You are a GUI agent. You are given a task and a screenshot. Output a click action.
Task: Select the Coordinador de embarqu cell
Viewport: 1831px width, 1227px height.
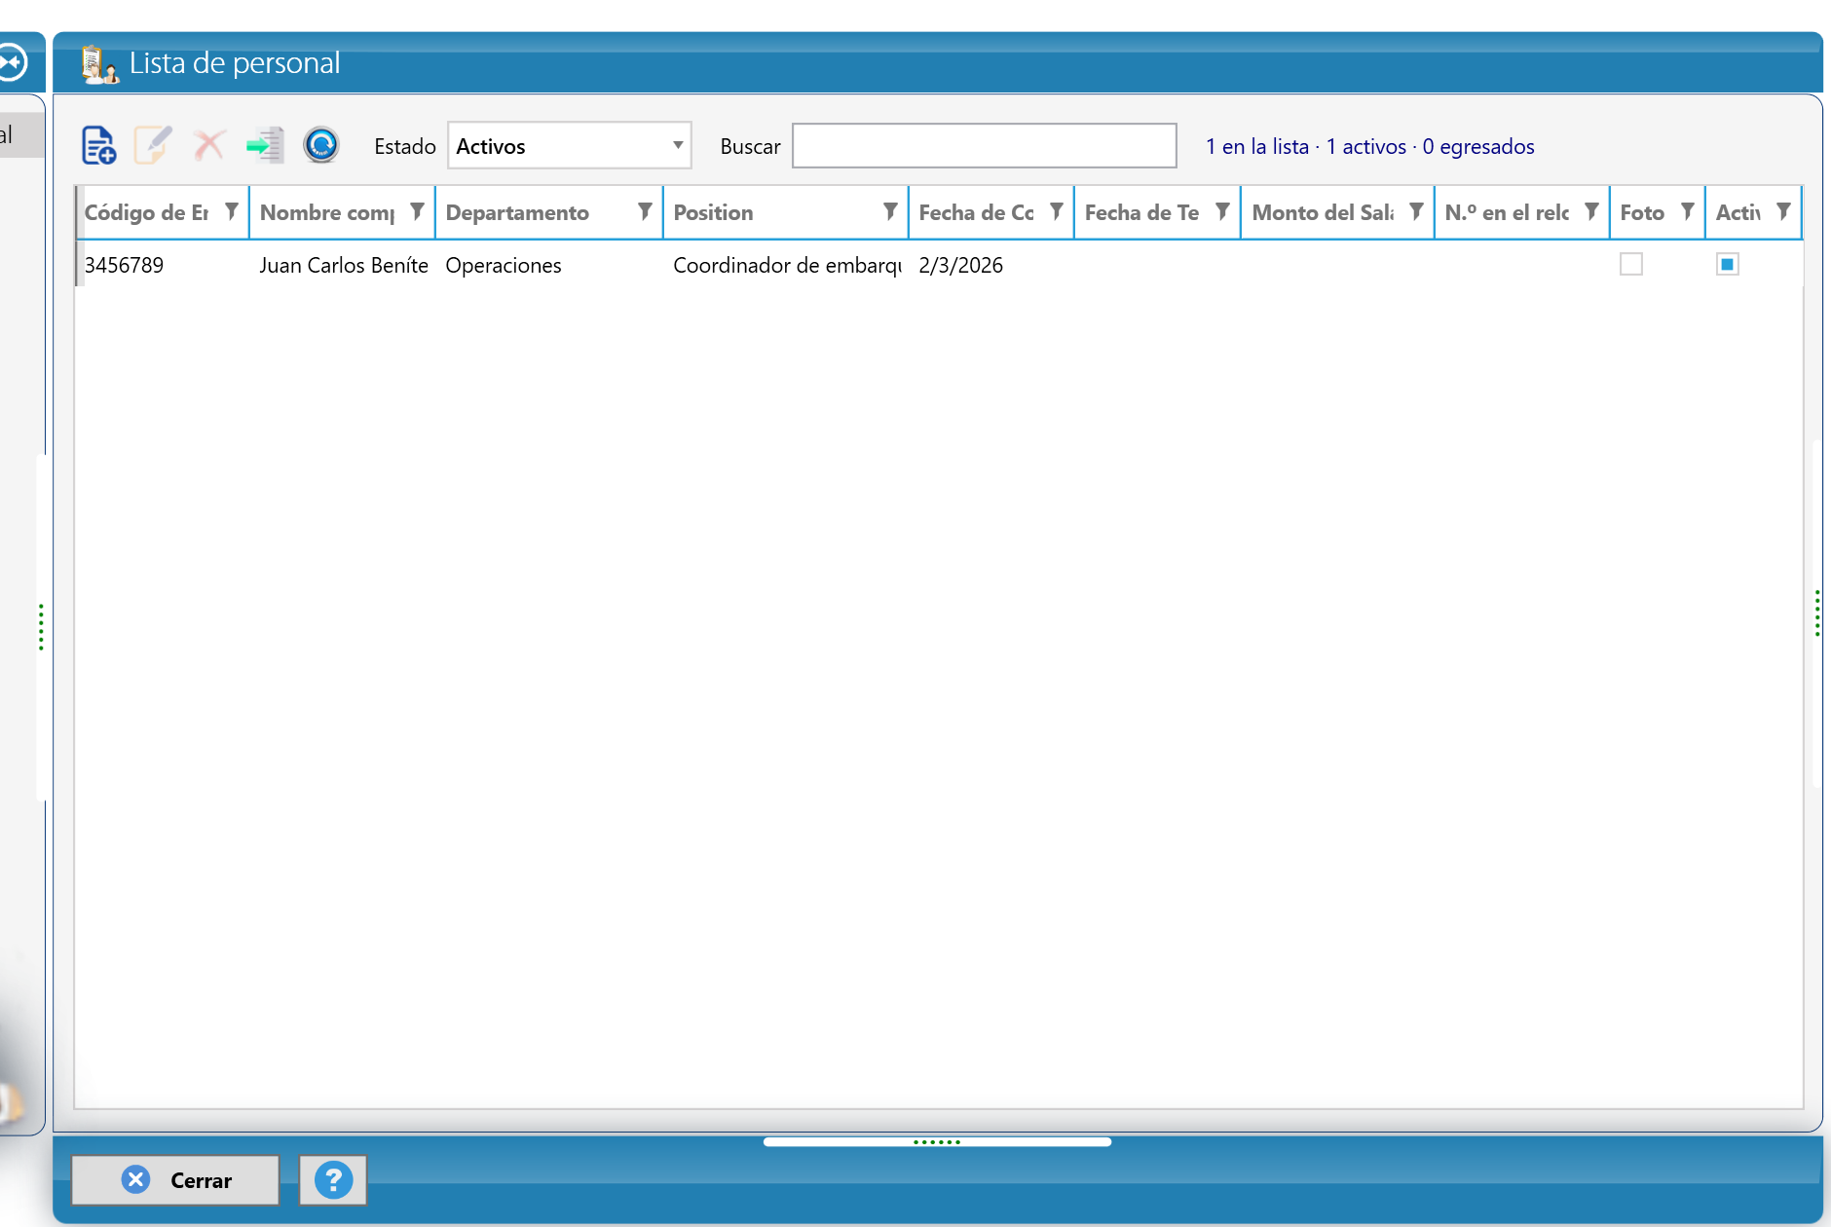tap(788, 265)
